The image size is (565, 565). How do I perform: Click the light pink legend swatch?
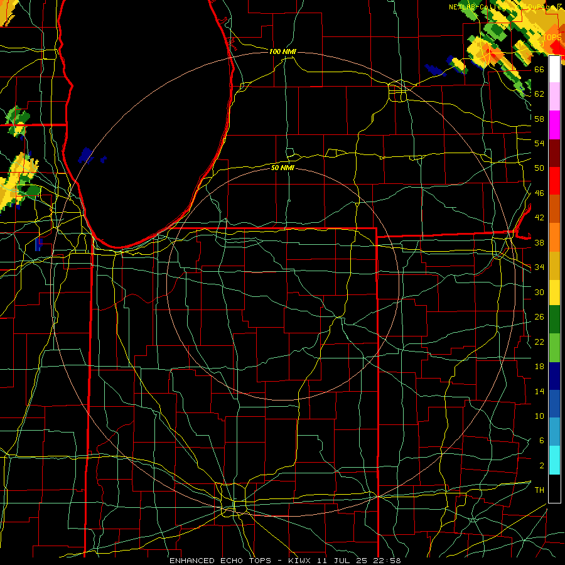pyautogui.click(x=554, y=97)
